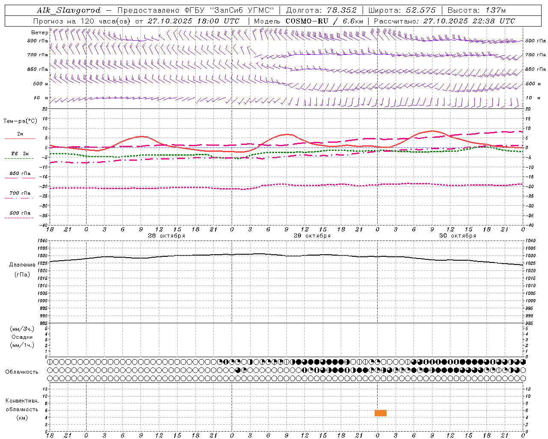Screen dimensions: 548x439
Task: Click the 850 гПа temperature legend entry
Action: coord(20,174)
